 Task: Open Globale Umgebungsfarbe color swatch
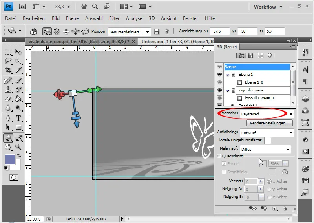pos(268,141)
